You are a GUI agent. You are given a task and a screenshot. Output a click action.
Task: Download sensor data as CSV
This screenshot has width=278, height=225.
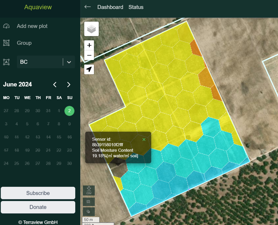(x=89, y=190)
